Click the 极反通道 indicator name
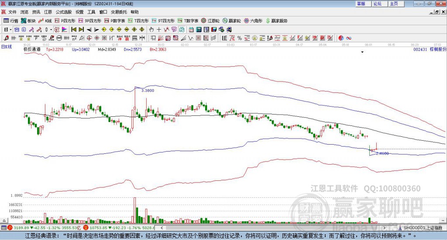This screenshot has height=240, width=447. (x=32, y=50)
